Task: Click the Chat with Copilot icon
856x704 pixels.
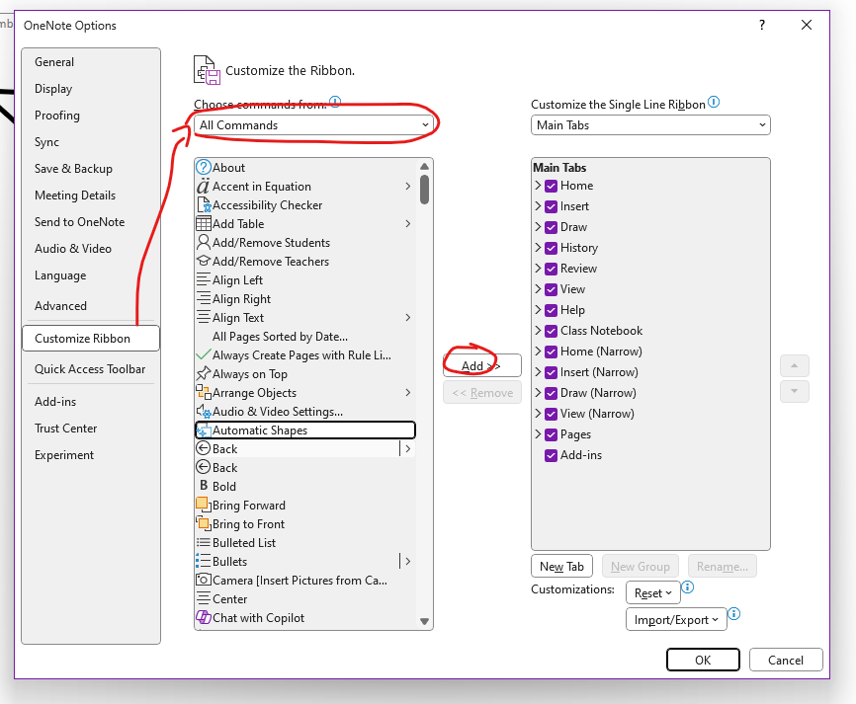Action: pyautogui.click(x=203, y=617)
